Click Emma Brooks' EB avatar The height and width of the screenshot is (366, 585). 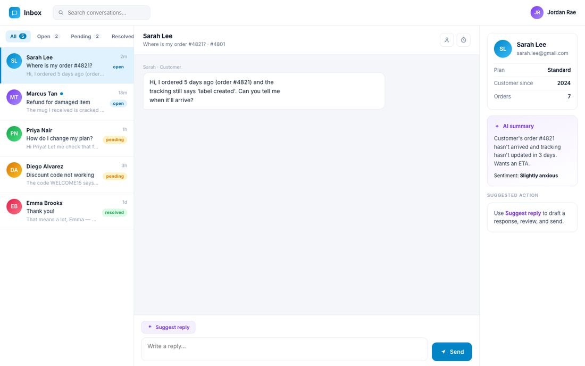pyautogui.click(x=14, y=206)
